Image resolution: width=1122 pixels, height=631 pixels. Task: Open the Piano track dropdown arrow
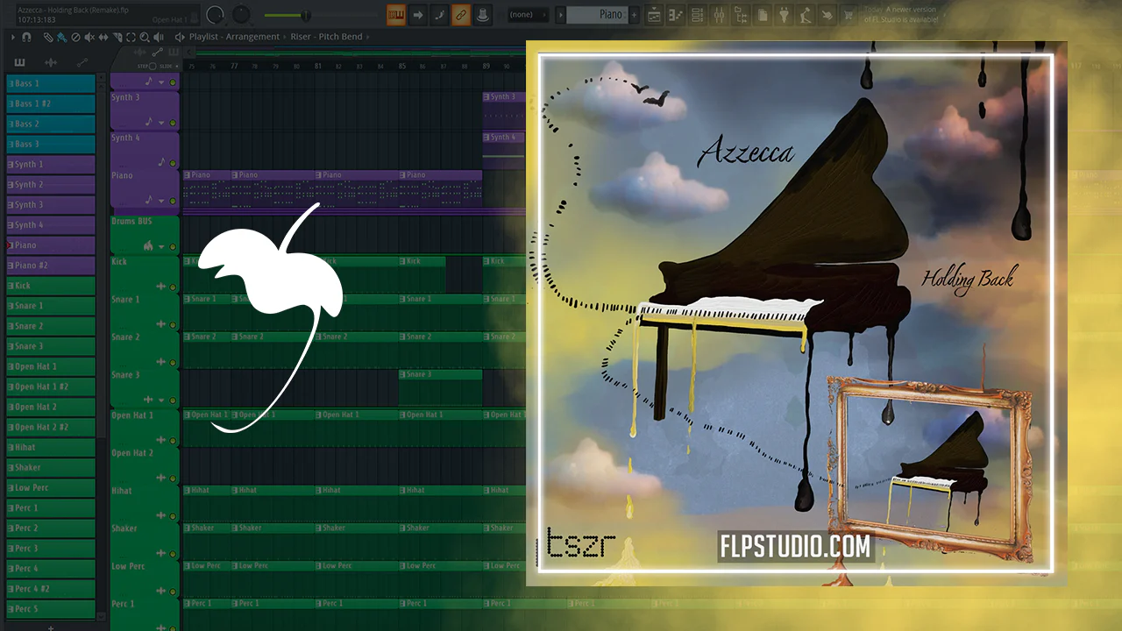(161, 202)
